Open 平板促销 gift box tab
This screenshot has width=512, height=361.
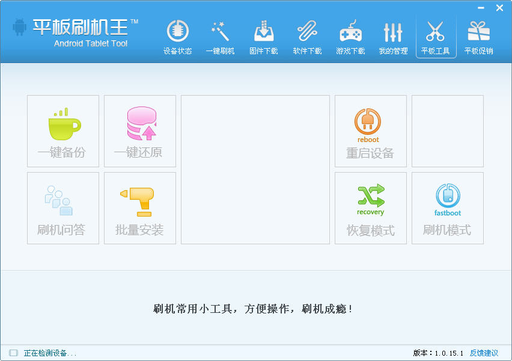(x=478, y=37)
